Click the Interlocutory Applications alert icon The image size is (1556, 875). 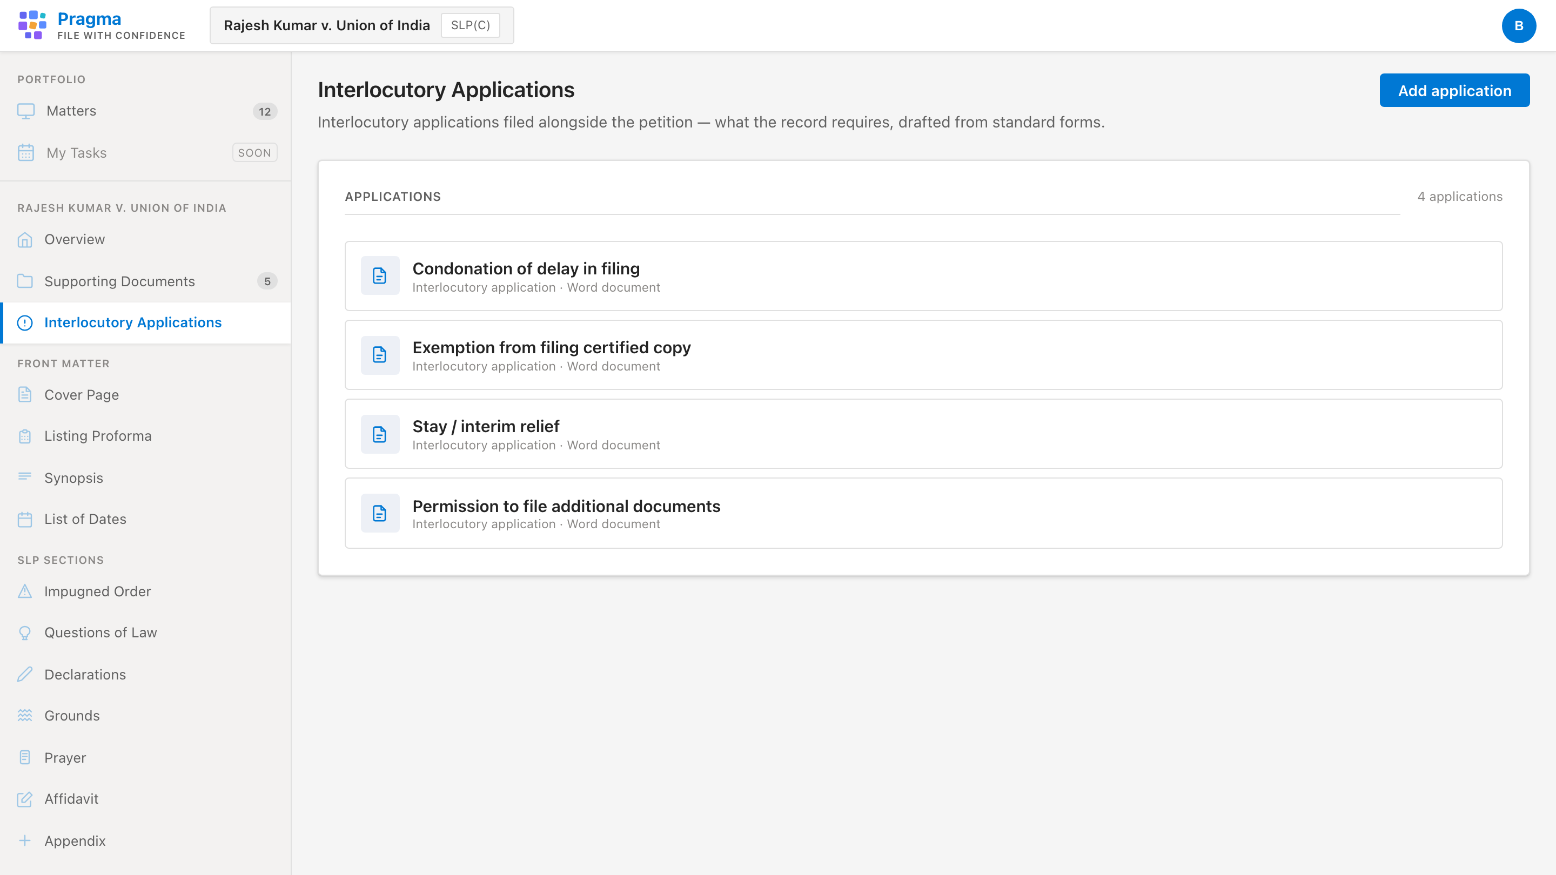(x=25, y=323)
